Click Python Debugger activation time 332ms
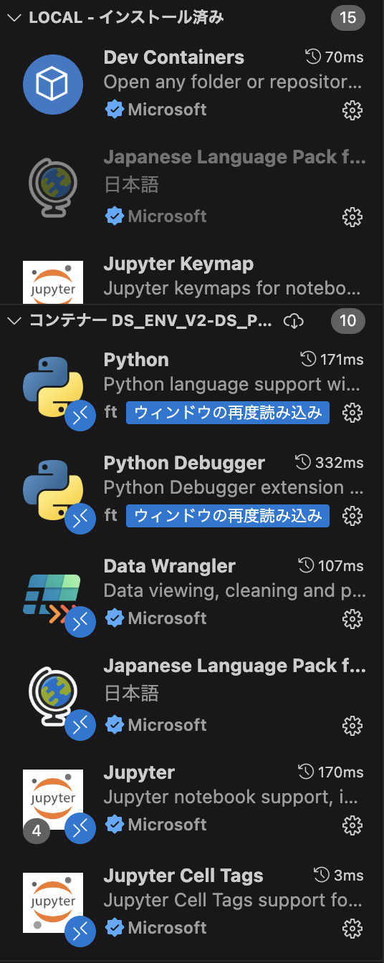Image resolution: width=384 pixels, height=963 pixels. pyautogui.click(x=330, y=464)
